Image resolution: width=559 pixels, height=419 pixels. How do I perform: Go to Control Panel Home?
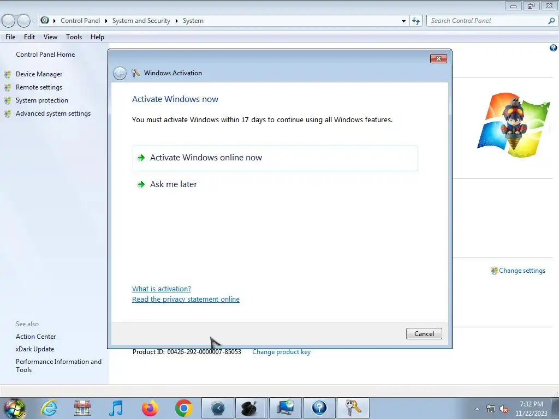coord(45,55)
